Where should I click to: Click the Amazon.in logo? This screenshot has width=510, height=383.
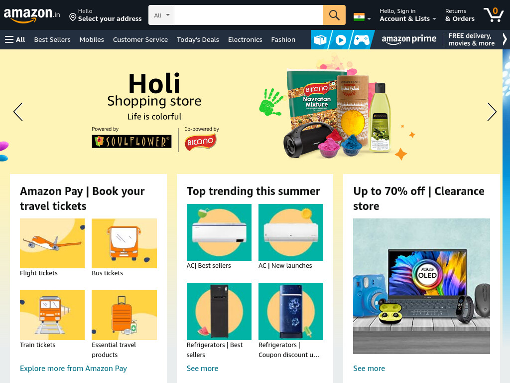pyautogui.click(x=31, y=15)
